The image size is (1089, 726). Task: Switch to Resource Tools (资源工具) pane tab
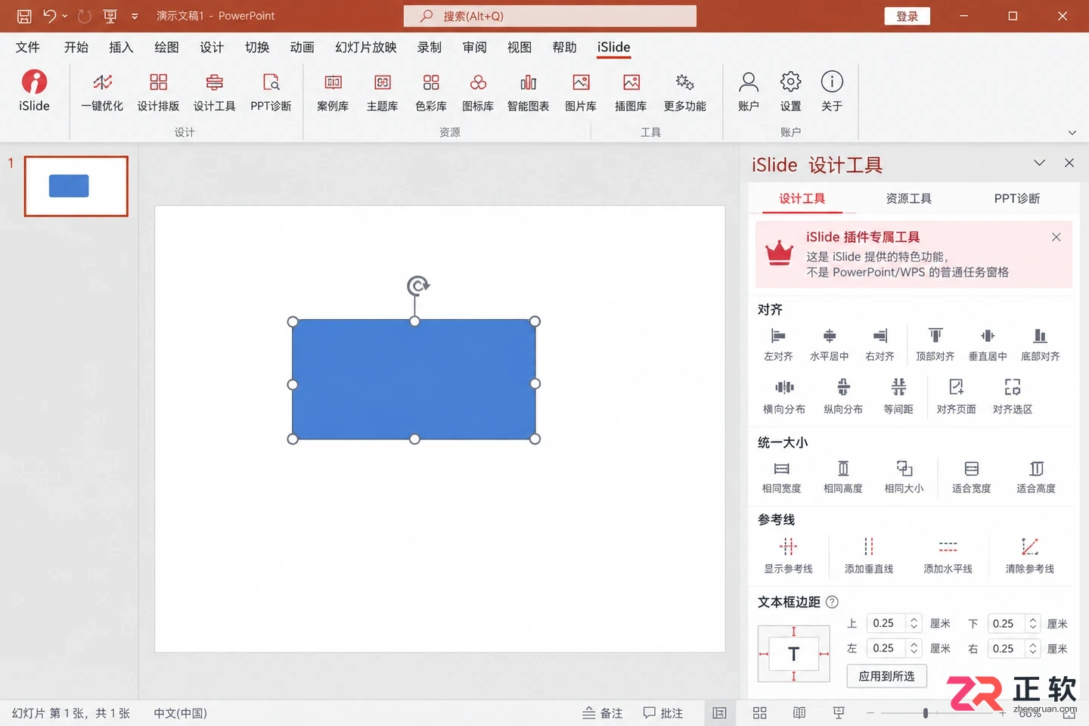(909, 199)
